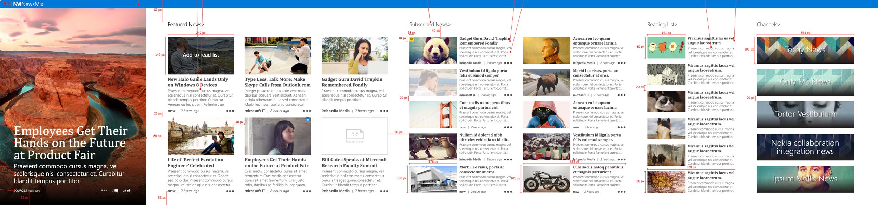Screen dimensions: 878x205
Task: Open ellipsis menu for the building photo Morbi story
Action: coord(508,192)
